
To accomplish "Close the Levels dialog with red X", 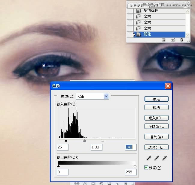I will tap(168, 86).
